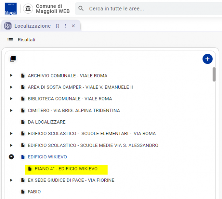Expand EDIFICIO SCOLASTICO SCUOLE MEDIE node

[11, 145]
